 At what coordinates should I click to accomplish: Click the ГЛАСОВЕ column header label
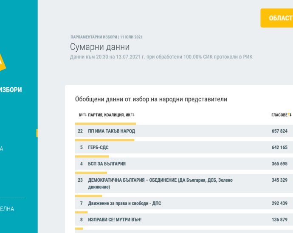279,115
